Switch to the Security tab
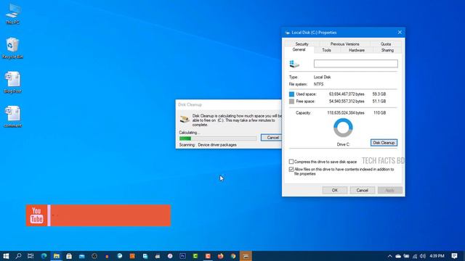This screenshot has height=261, width=465. pos(302,43)
